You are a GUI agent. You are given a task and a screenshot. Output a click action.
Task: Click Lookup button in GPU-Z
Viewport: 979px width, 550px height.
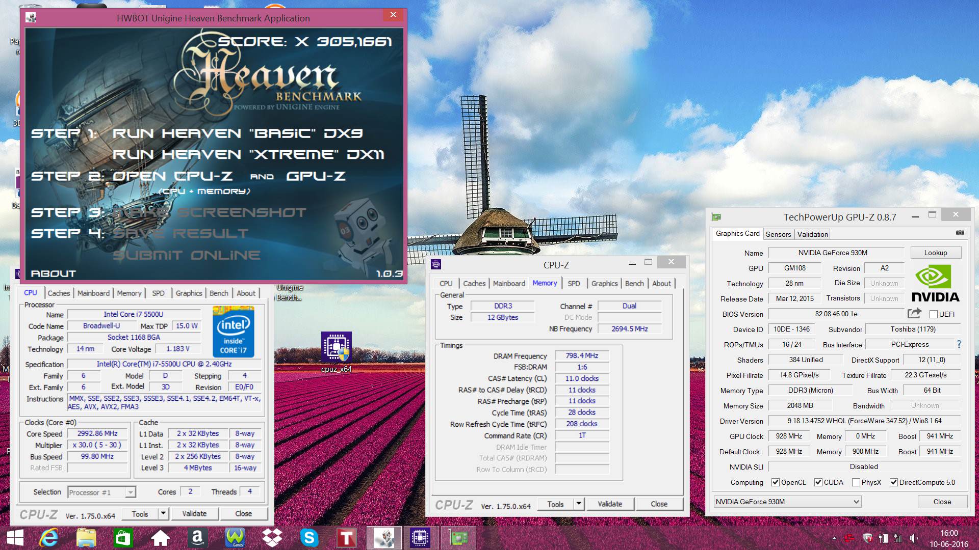(x=935, y=253)
